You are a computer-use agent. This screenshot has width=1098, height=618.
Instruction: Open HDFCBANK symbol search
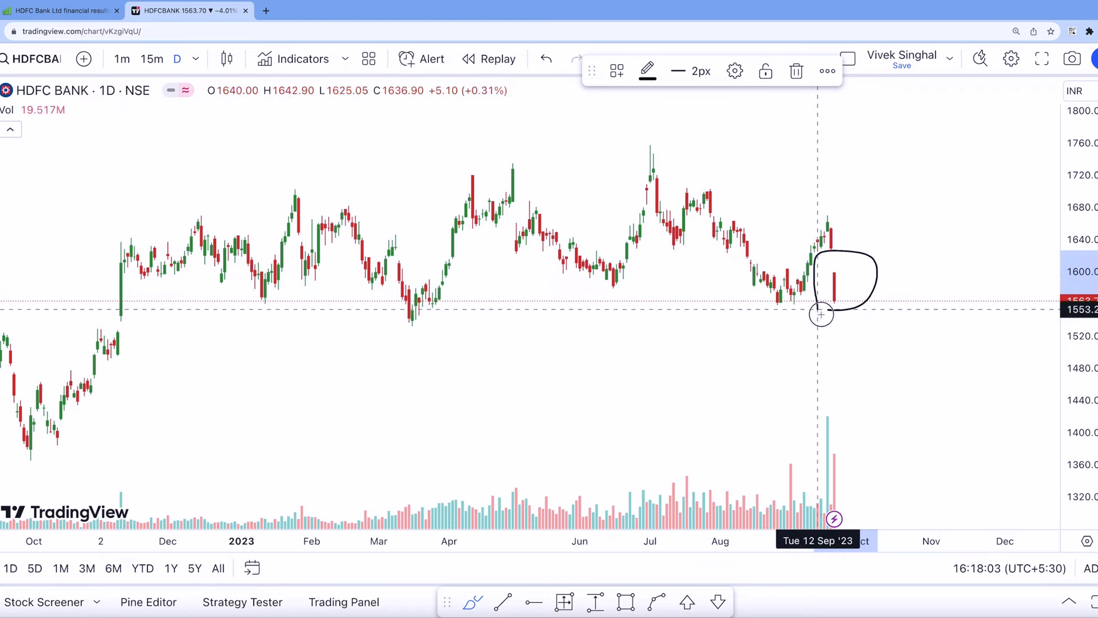(x=31, y=59)
